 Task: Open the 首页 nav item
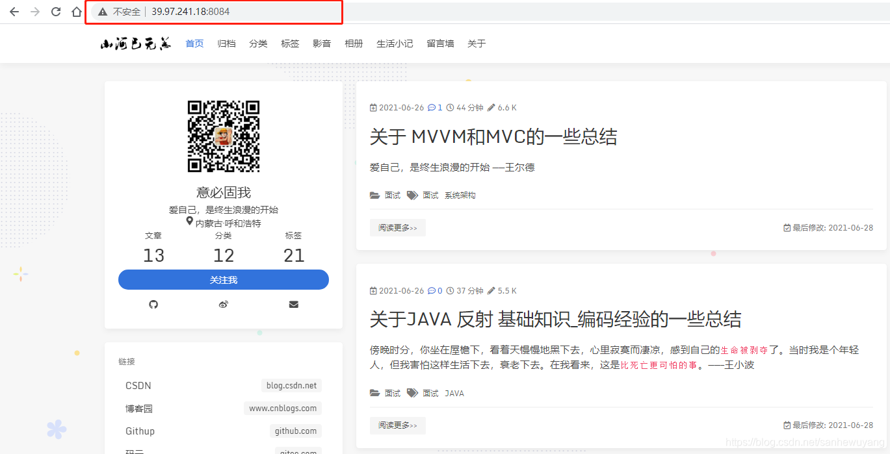click(194, 44)
